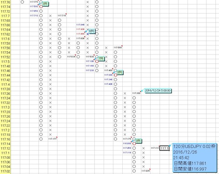Select the price label 117.46
The image size is (219, 174).
(x=5, y=71)
